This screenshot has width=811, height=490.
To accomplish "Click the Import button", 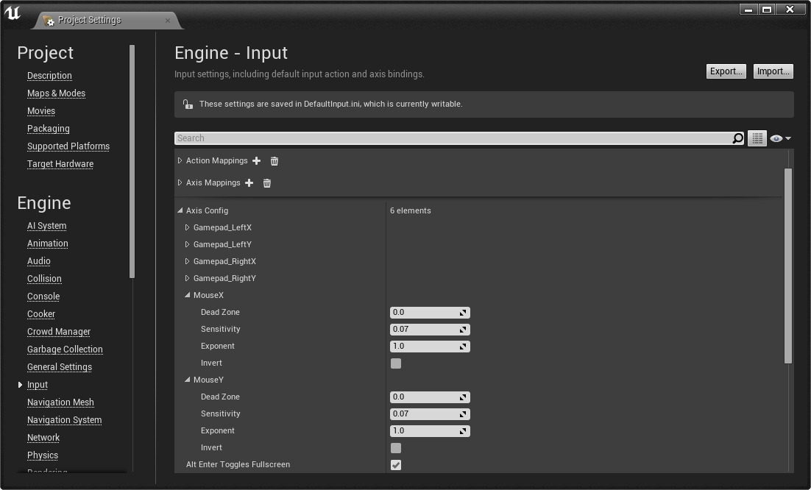I will (773, 71).
